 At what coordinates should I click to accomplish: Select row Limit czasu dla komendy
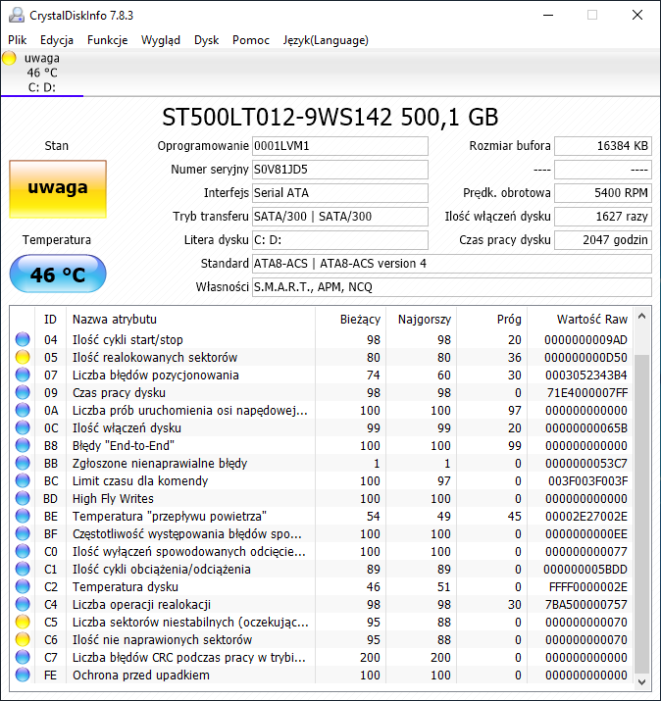[x=321, y=481]
